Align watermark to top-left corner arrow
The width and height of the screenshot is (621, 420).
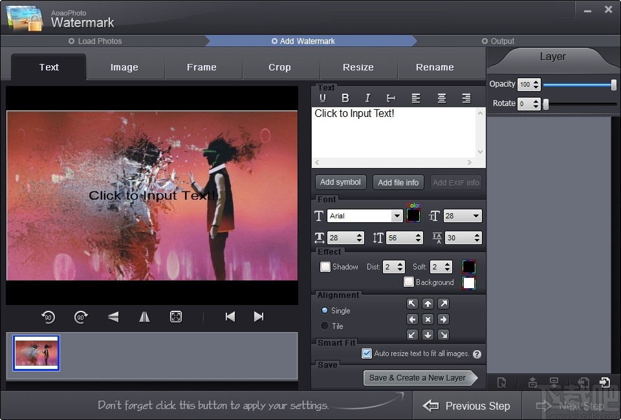point(412,304)
